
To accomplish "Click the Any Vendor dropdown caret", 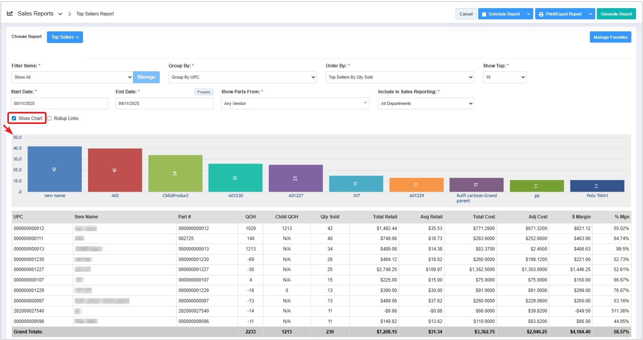I will (365, 103).
